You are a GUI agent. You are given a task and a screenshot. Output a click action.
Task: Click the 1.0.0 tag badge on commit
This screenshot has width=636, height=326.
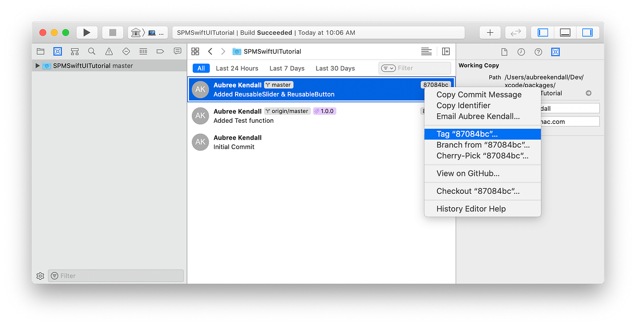324,111
